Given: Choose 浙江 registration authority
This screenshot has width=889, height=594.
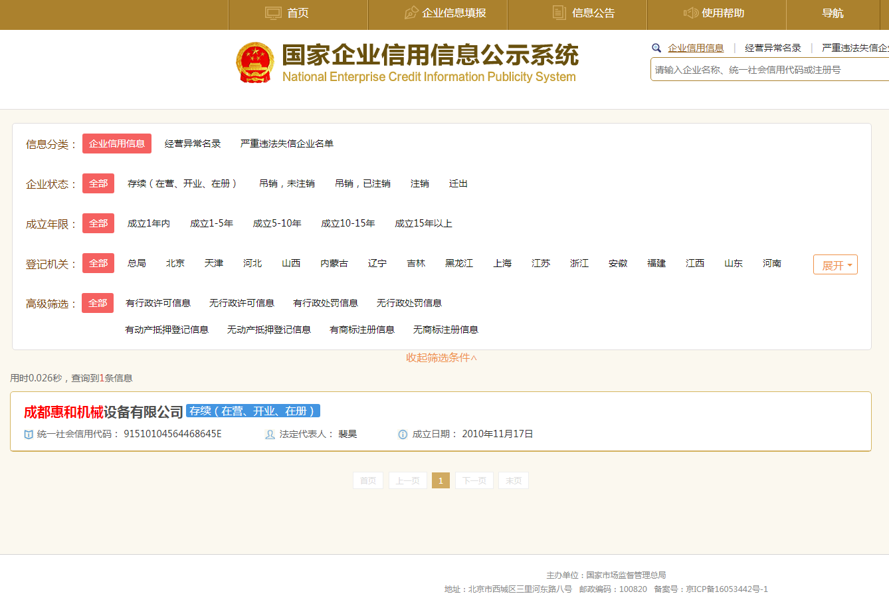Looking at the screenshot, I should click(x=579, y=263).
